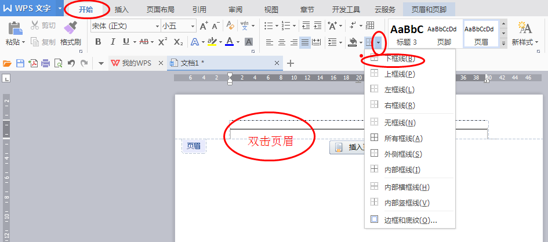The height and width of the screenshot is (242, 548).
Task: Open the Paste (粘贴) dropdown arrow
Action: click(23, 42)
